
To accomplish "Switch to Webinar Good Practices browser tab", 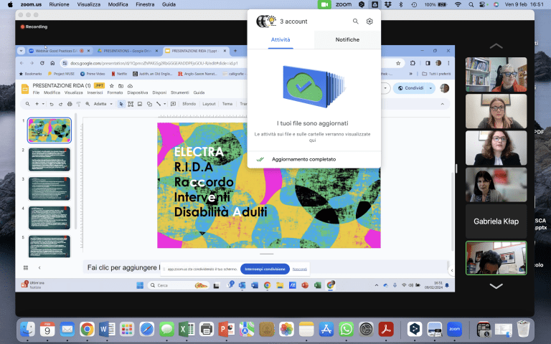I will point(56,51).
